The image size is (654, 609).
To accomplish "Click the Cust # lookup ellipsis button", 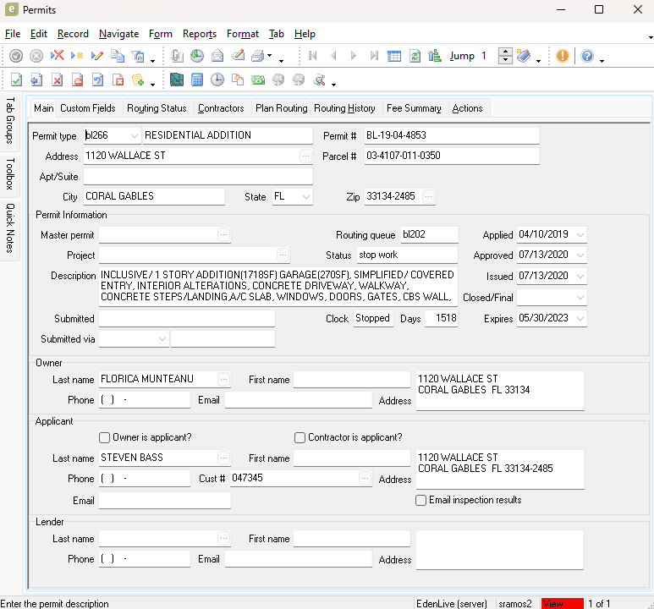I will (365, 479).
